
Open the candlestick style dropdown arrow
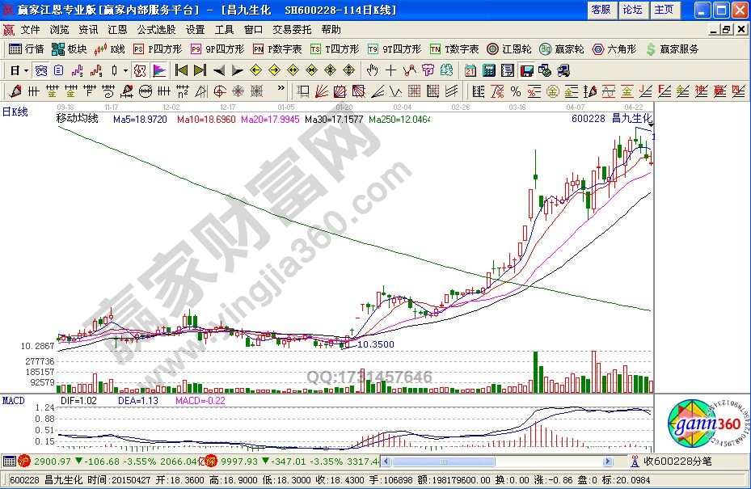[125, 70]
